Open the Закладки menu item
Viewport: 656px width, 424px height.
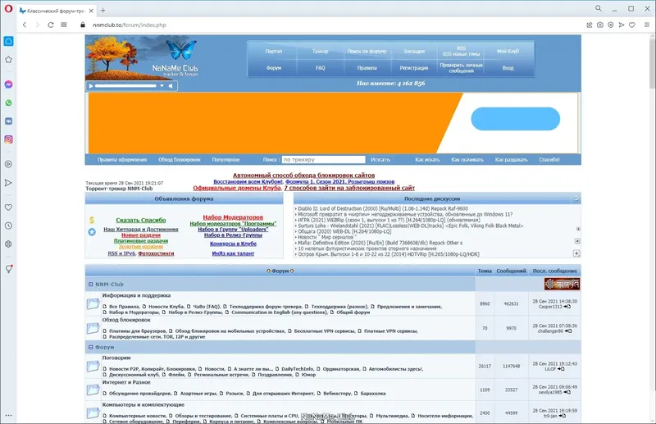(414, 51)
